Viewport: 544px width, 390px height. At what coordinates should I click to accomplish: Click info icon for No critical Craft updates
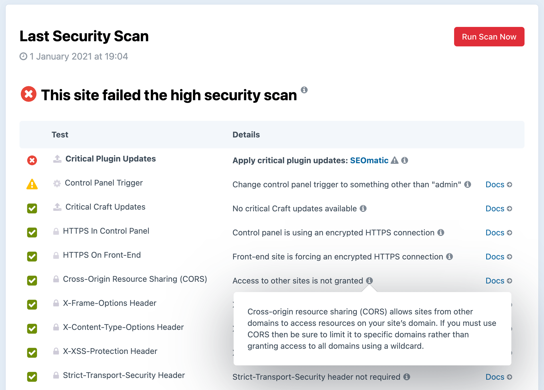click(363, 208)
